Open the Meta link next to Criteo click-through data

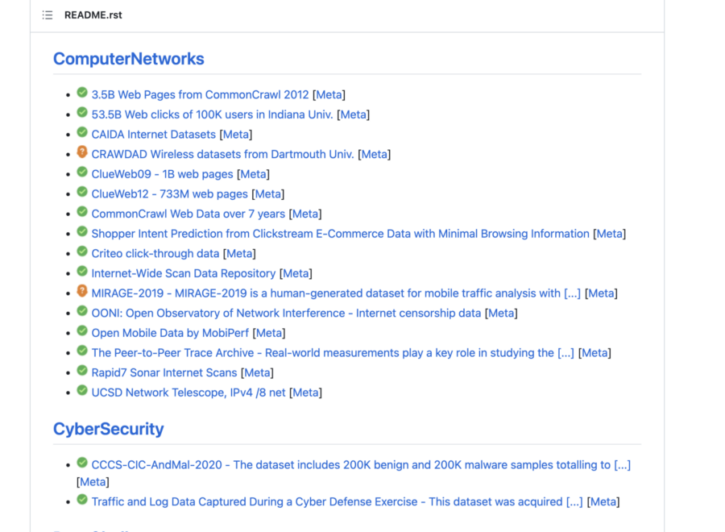click(x=239, y=252)
